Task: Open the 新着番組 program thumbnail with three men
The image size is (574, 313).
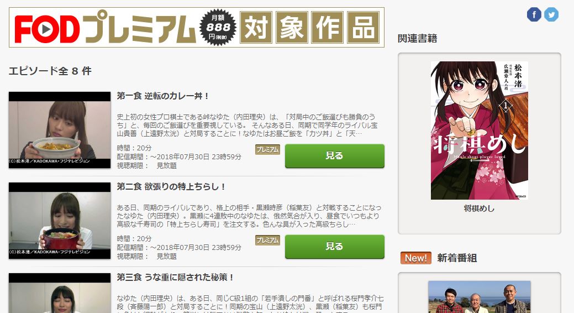Action: (x=480, y=297)
